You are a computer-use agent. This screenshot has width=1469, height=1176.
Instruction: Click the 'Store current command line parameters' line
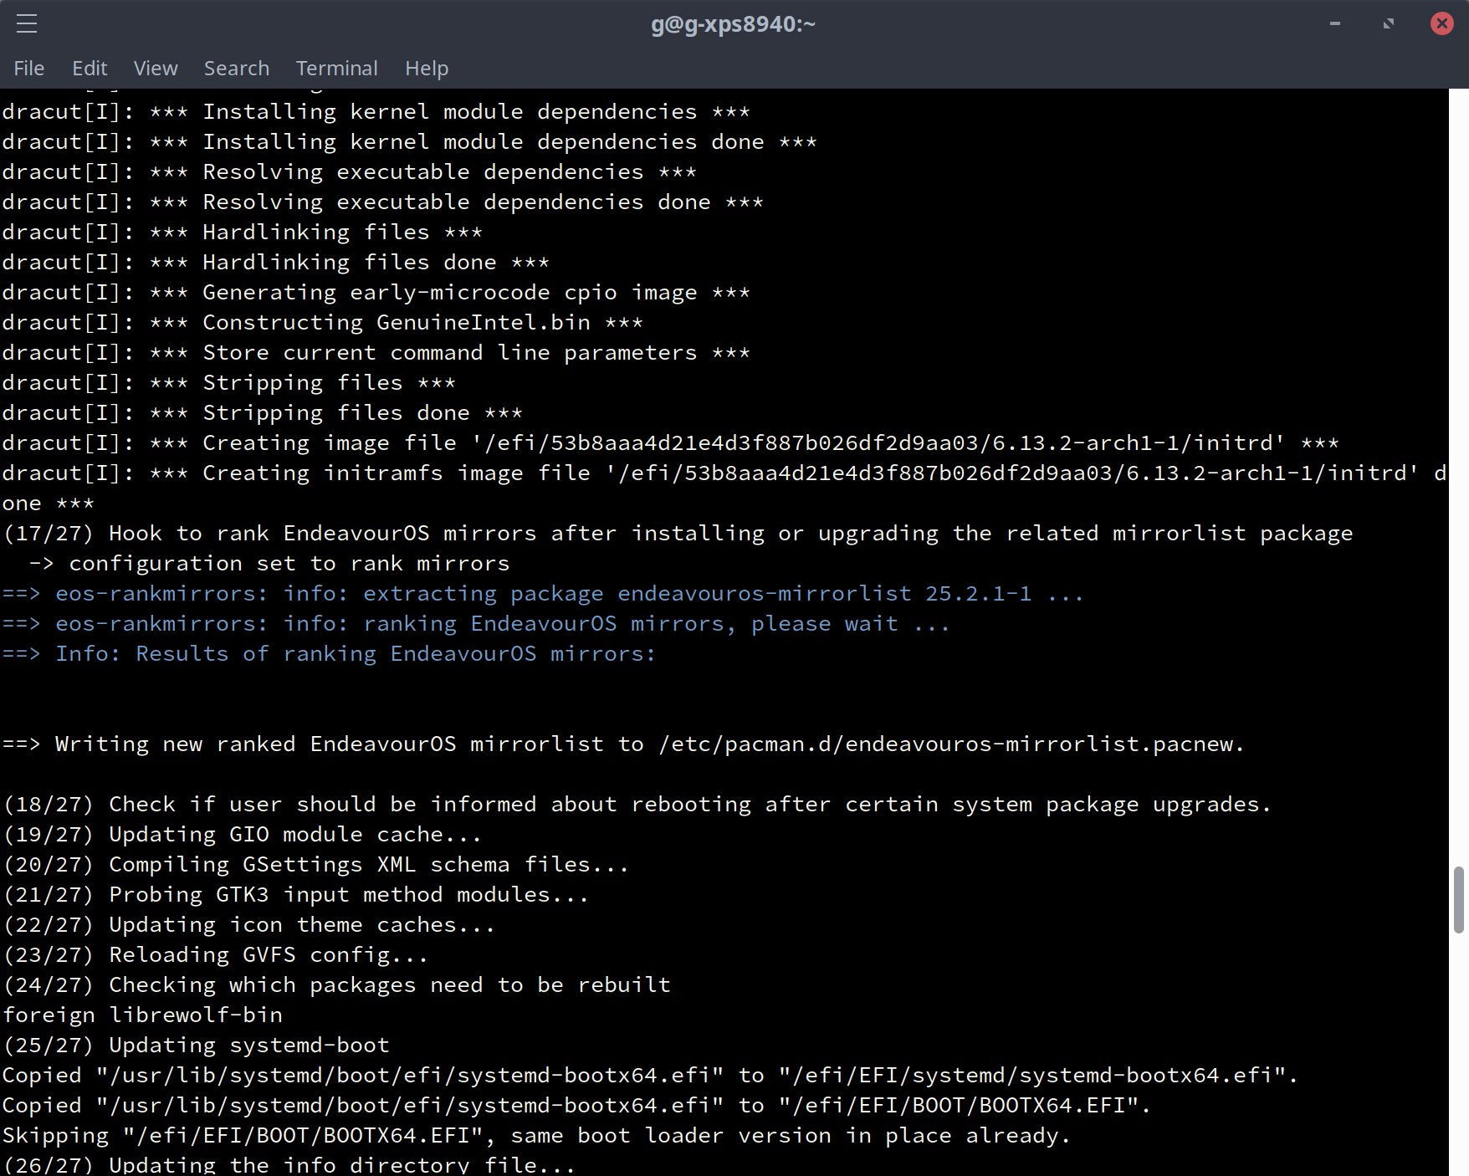tap(376, 353)
